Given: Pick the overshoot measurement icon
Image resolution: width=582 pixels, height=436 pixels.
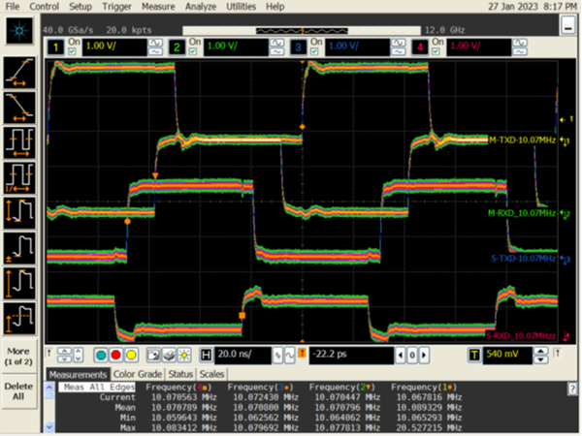Looking at the screenshot, I should [x=19, y=319].
